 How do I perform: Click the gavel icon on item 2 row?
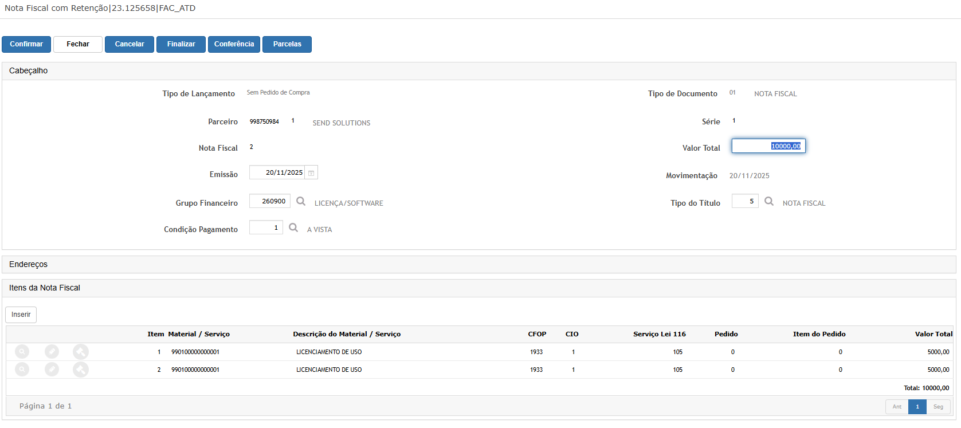click(81, 370)
